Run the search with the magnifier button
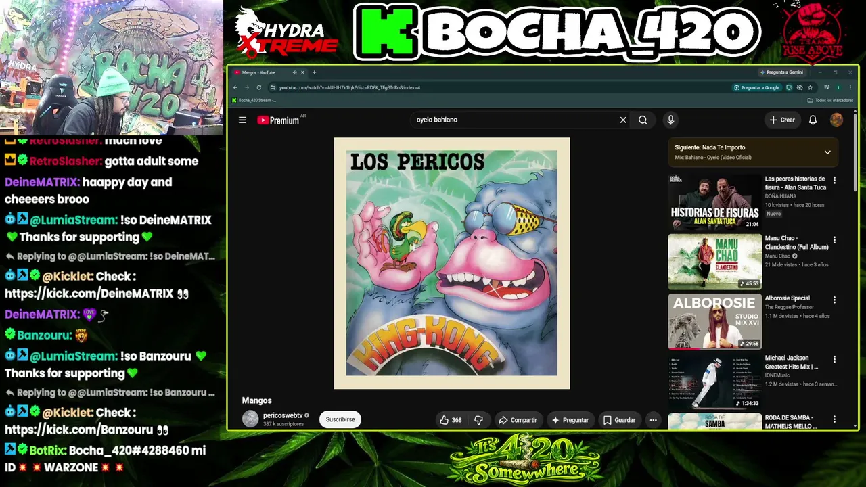The height and width of the screenshot is (487, 866). 643,120
